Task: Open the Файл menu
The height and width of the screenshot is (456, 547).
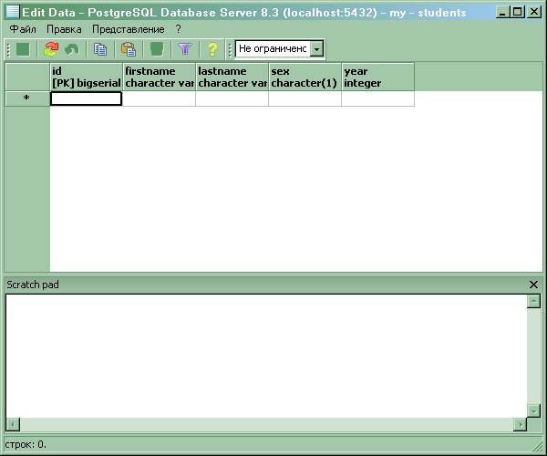Action: [x=23, y=29]
